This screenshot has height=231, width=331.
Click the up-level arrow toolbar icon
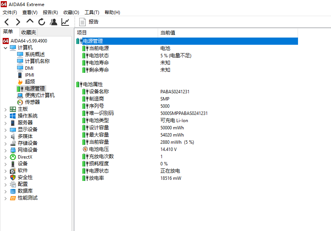pyautogui.click(x=30, y=22)
